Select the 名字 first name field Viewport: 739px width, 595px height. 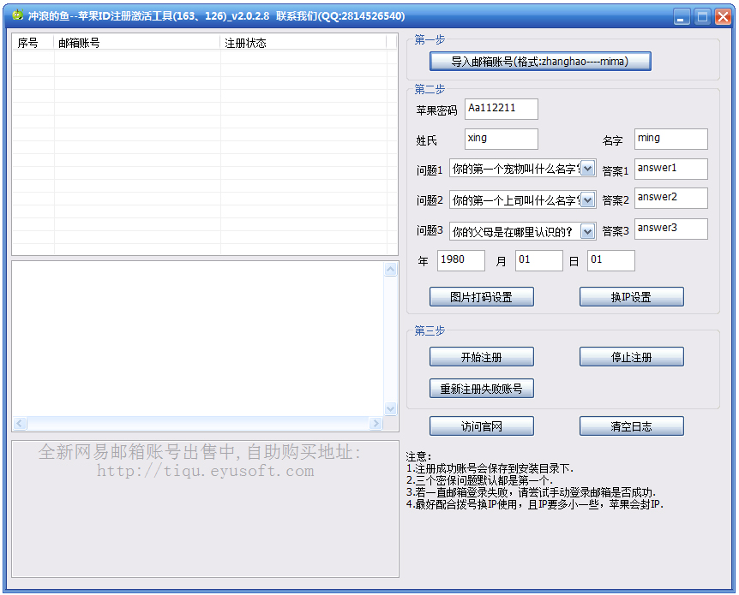click(671, 139)
